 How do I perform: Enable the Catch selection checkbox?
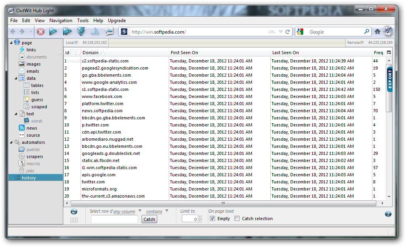[237, 218]
